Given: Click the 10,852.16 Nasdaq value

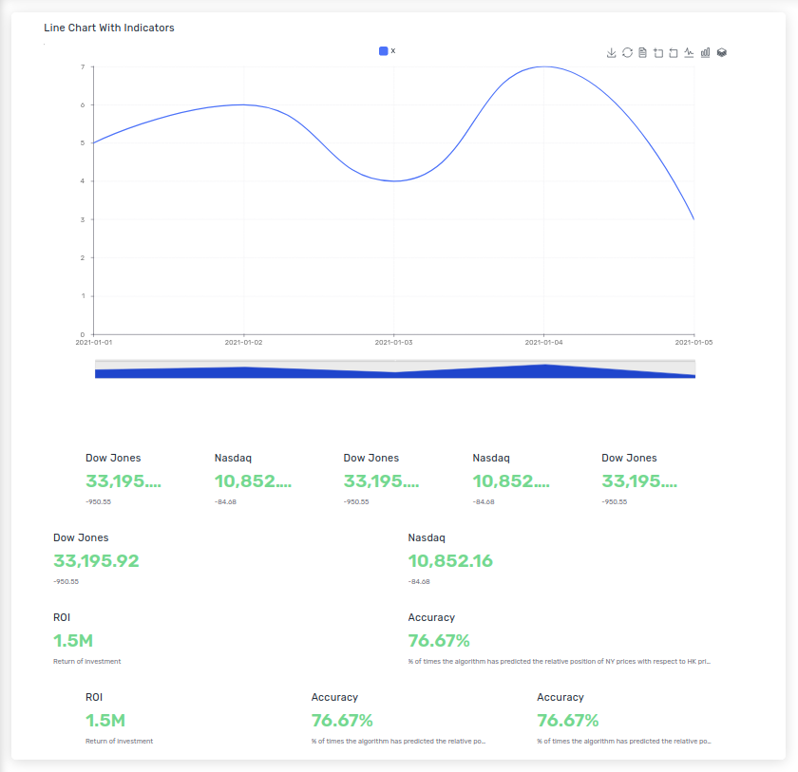Looking at the screenshot, I should click(x=450, y=561).
